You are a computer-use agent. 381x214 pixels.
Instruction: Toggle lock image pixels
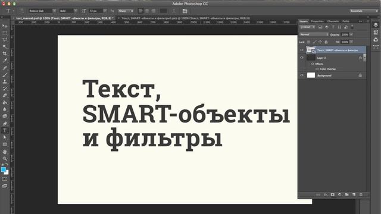click(314, 42)
